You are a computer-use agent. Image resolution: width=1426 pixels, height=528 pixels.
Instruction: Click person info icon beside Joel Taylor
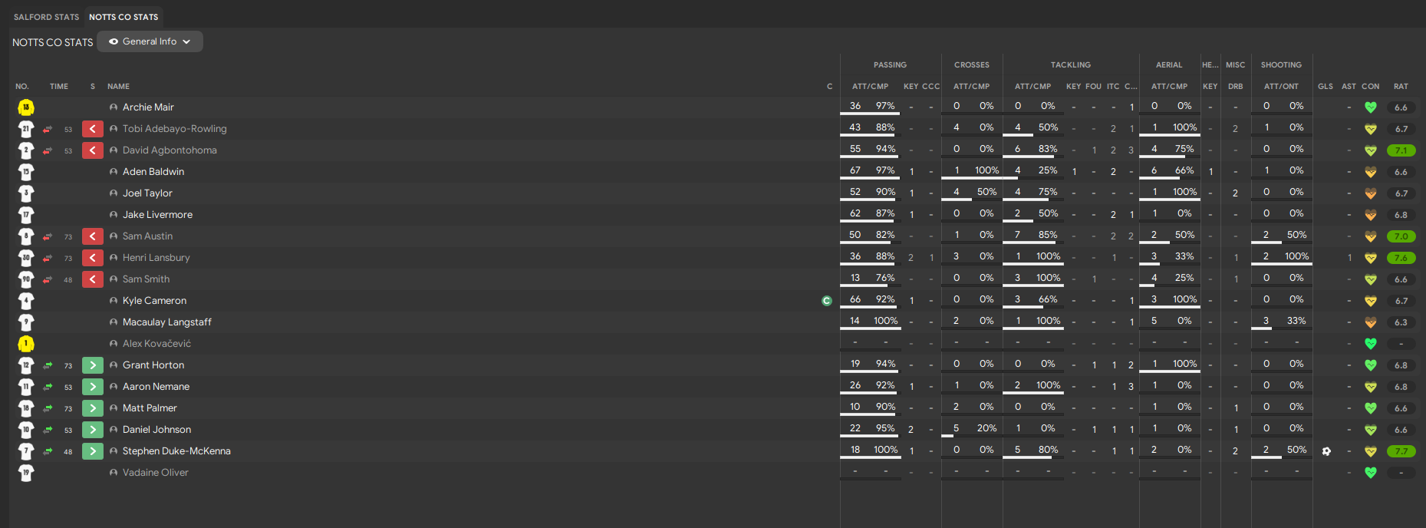tap(114, 193)
